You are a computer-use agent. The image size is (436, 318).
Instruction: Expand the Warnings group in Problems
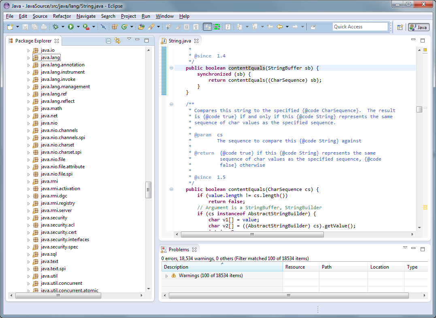click(166, 276)
